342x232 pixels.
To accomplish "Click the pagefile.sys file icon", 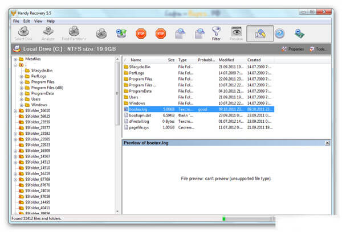I will pyautogui.click(x=126, y=127).
